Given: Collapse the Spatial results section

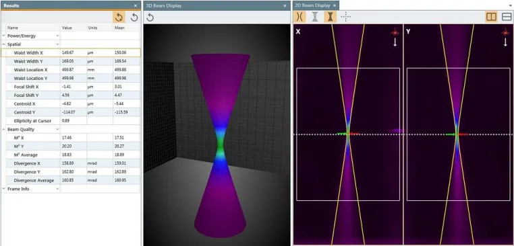Looking at the screenshot, I should (3, 44).
